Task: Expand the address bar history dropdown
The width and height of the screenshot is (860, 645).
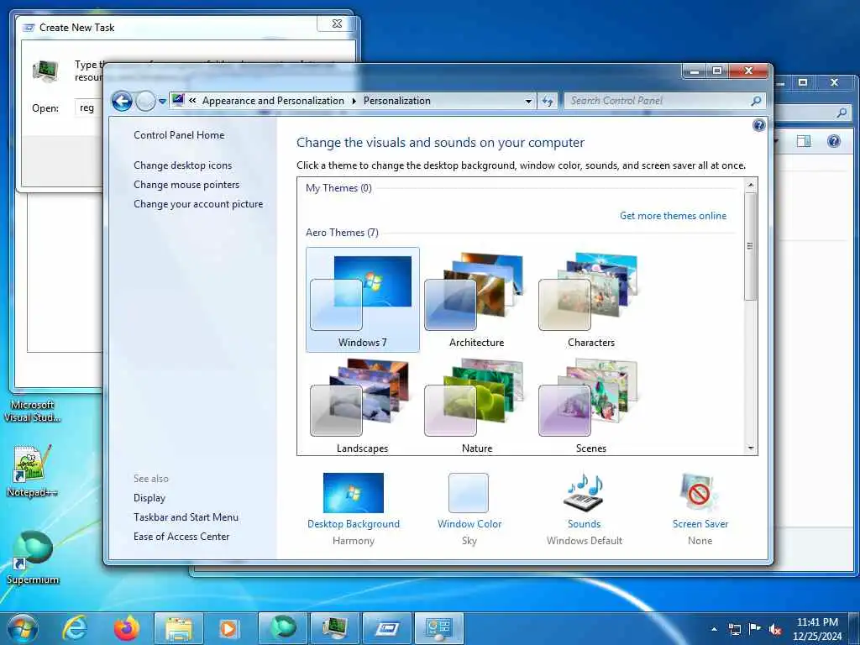Action: click(x=528, y=101)
